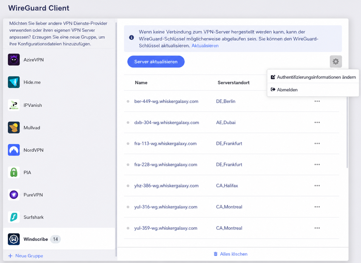This screenshot has width=361, height=263.
Task: Click the plus icon for Neue Gruppe
Action: point(10,256)
